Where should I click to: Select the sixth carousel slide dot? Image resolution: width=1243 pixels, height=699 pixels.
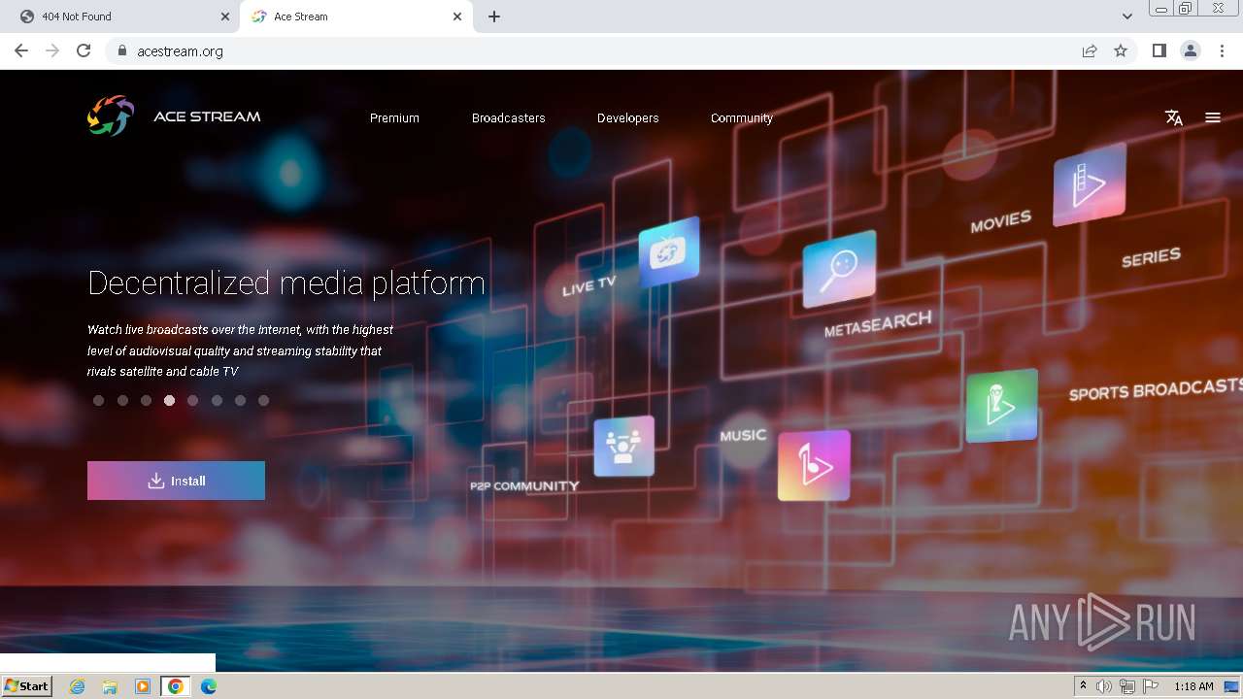pyautogui.click(x=217, y=400)
